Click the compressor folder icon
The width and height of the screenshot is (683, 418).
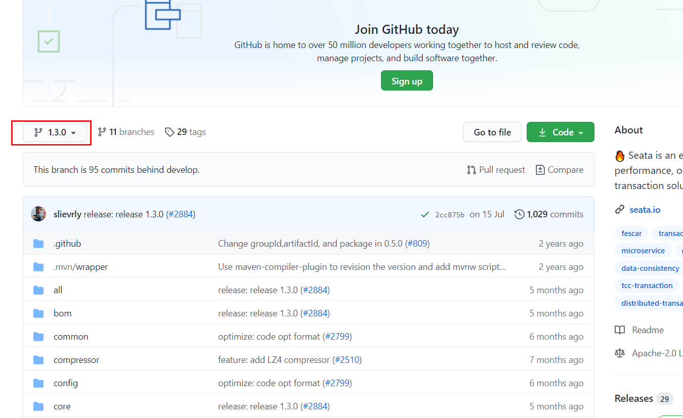coord(38,360)
